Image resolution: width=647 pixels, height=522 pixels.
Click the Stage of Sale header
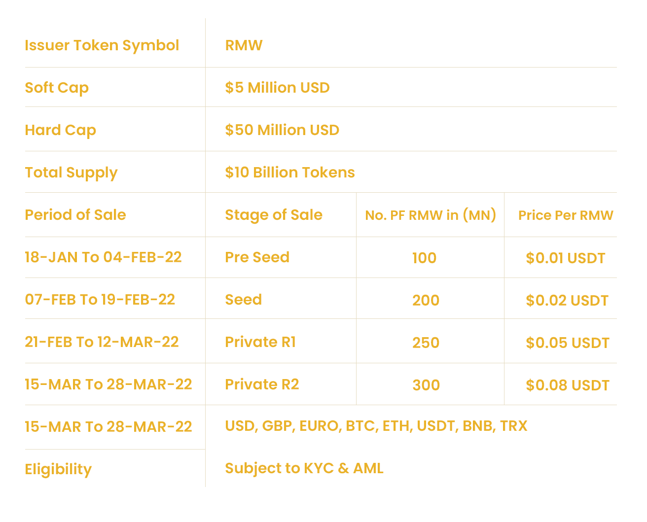coord(274,215)
